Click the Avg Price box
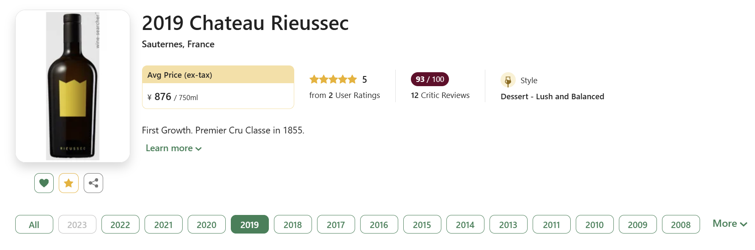The height and width of the screenshot is (250, 755). coord(218,87)
